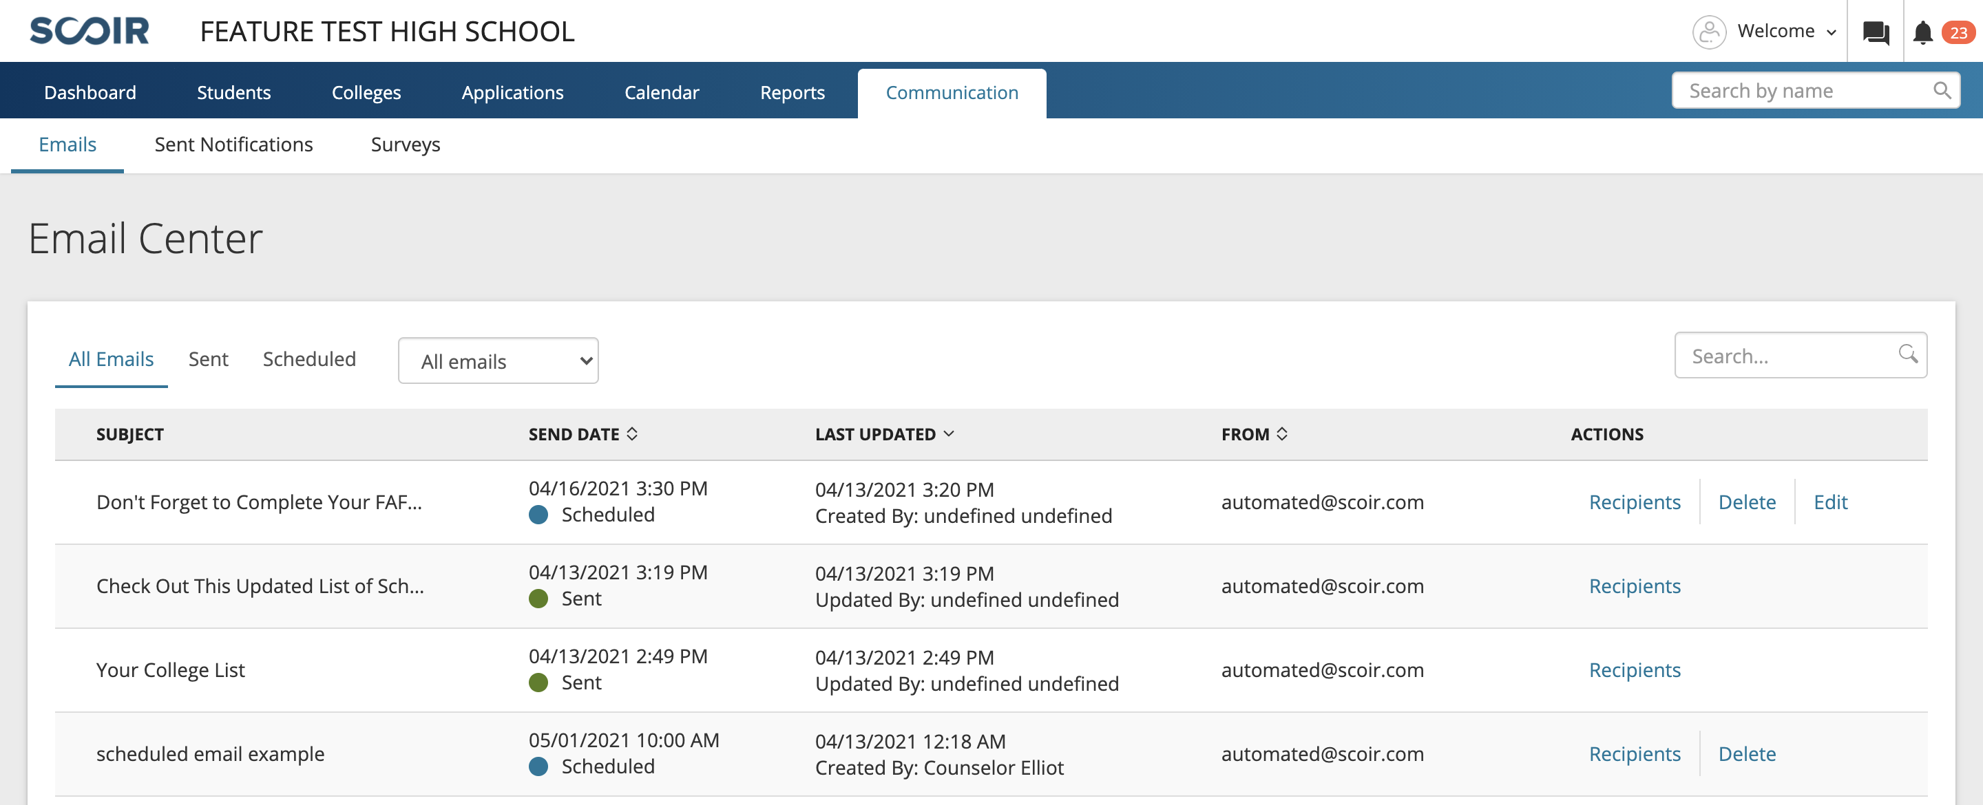Click Scheduled status of FAFSA reminder email
The image size is (1983, 805).
591,515
